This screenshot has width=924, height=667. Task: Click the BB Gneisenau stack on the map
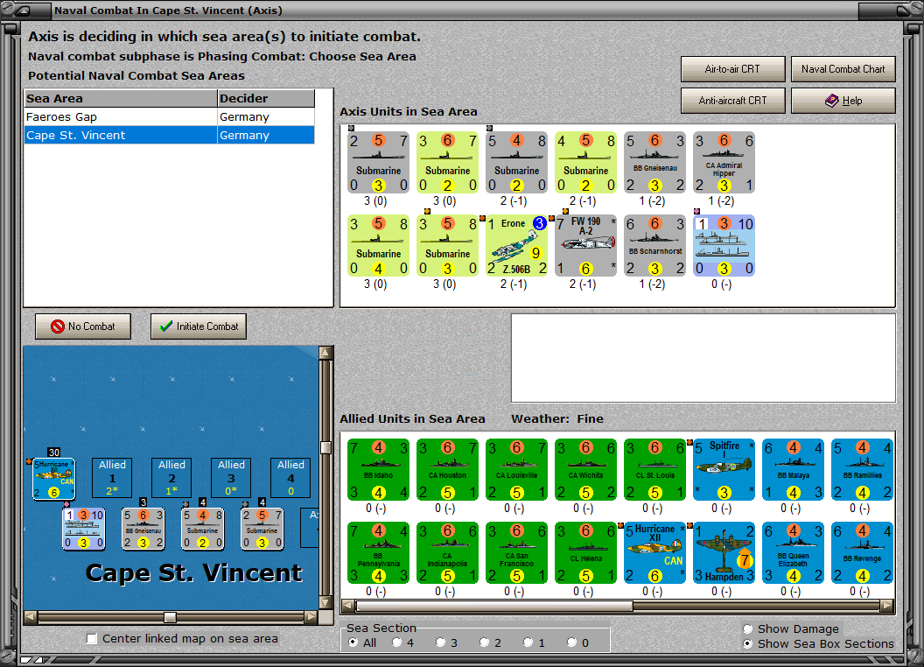click(143, 529)
